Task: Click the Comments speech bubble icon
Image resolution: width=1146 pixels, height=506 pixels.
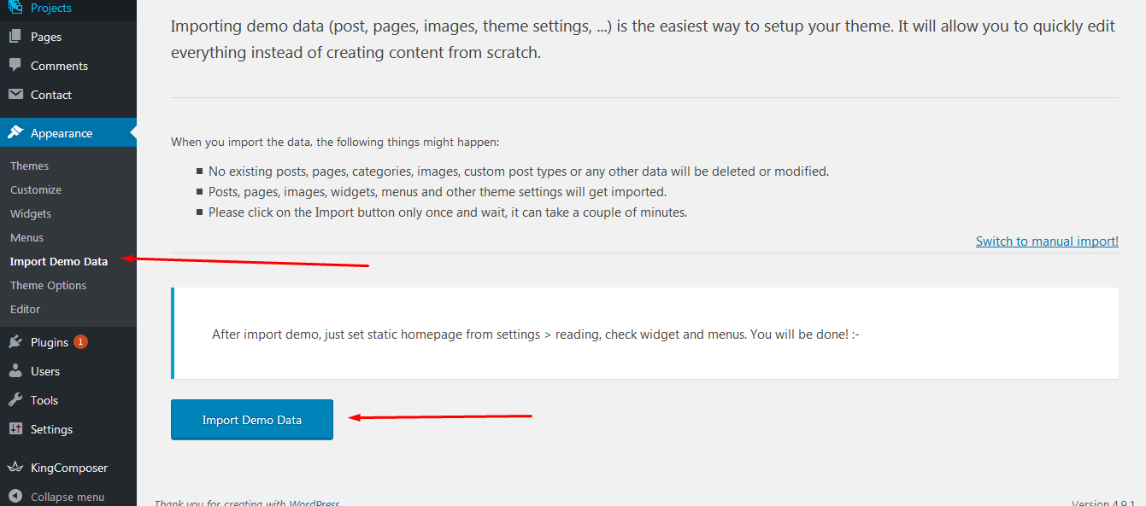Action: (x=15, y=66)
